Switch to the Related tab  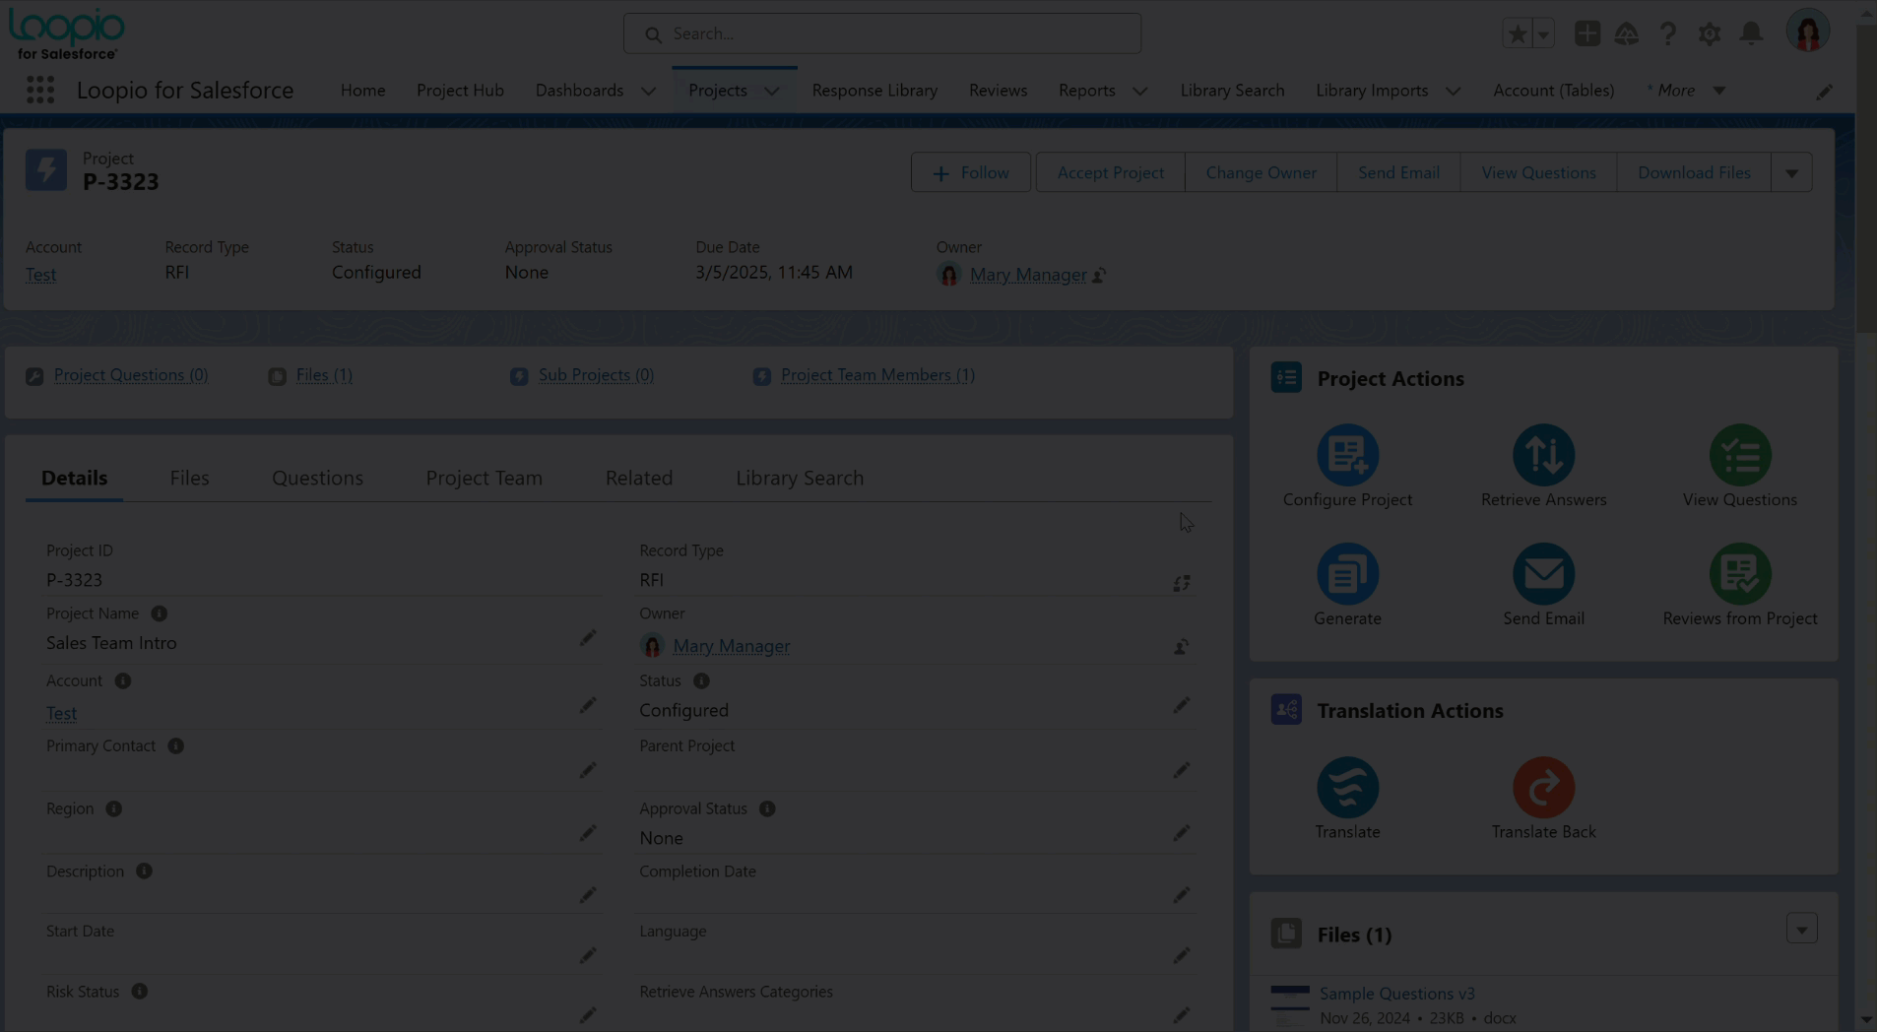[639, 478]
